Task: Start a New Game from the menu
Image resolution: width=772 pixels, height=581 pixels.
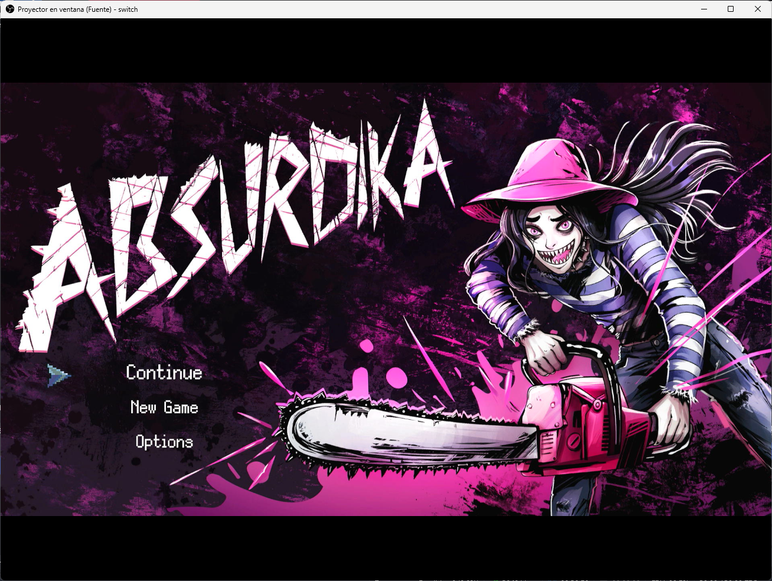Action: click(164, 407)
